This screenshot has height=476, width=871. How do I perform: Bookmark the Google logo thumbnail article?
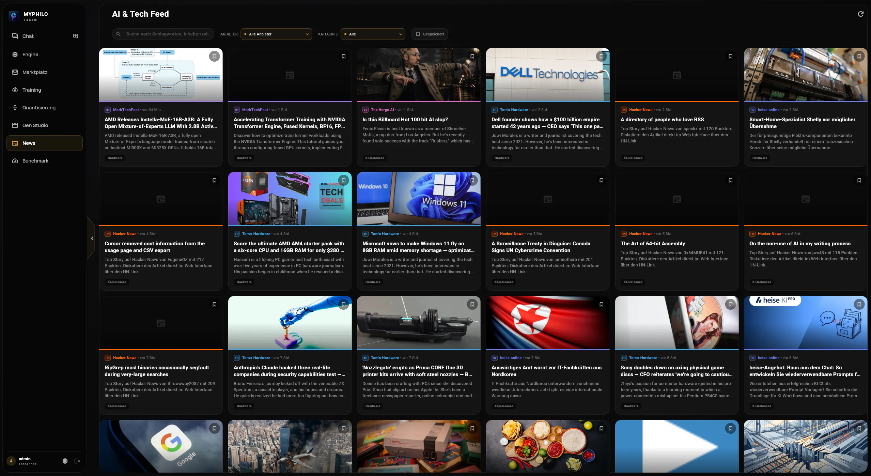coord(215,428)
